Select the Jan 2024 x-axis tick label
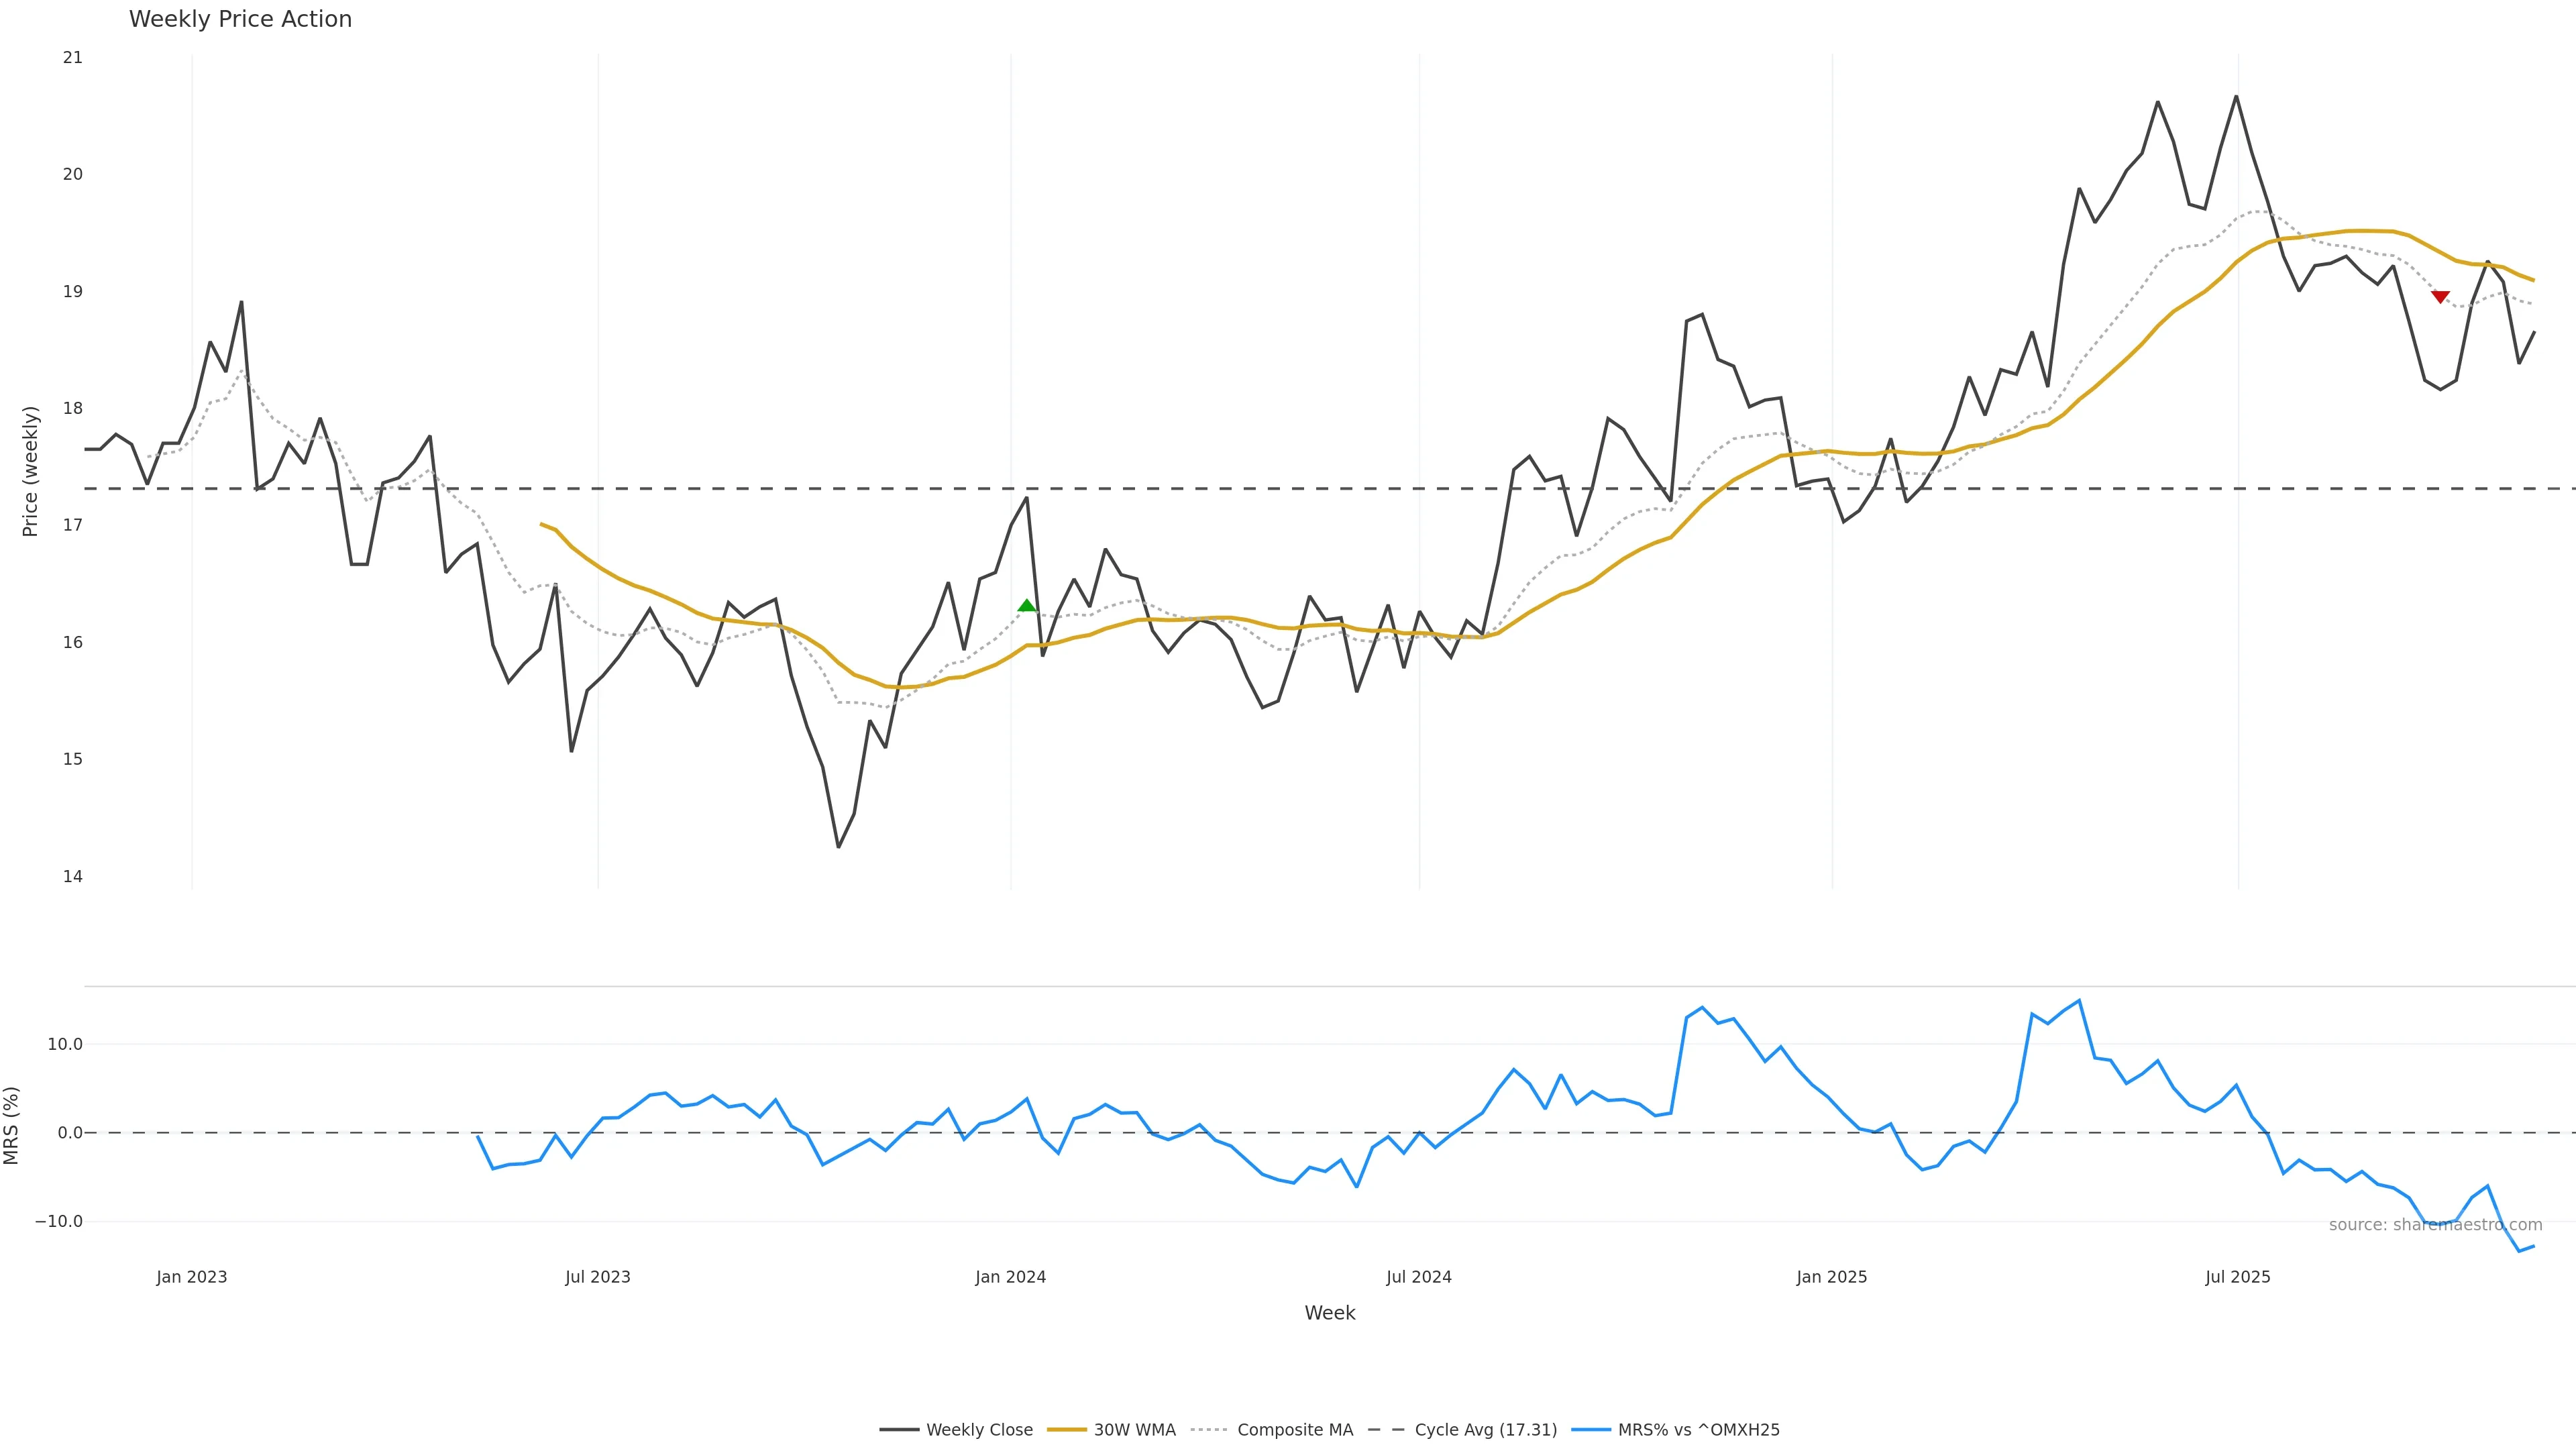 pos(1010,1277)
